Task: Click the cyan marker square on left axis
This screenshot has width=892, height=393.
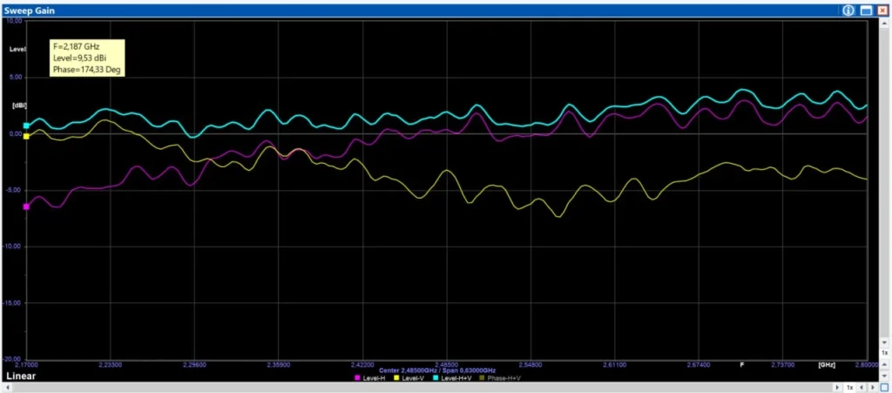Action: (26, 125)
